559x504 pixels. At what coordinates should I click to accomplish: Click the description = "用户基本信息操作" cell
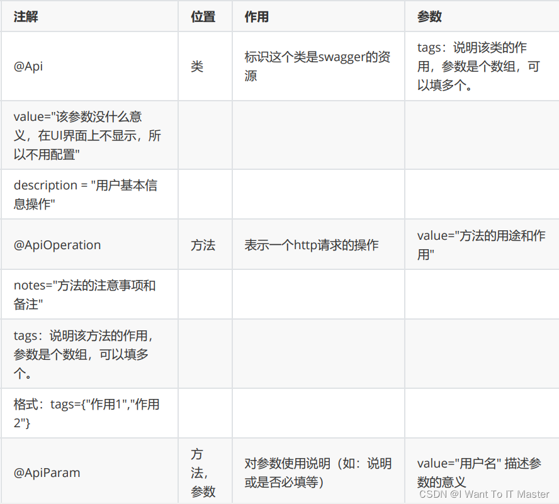point(89,194)
